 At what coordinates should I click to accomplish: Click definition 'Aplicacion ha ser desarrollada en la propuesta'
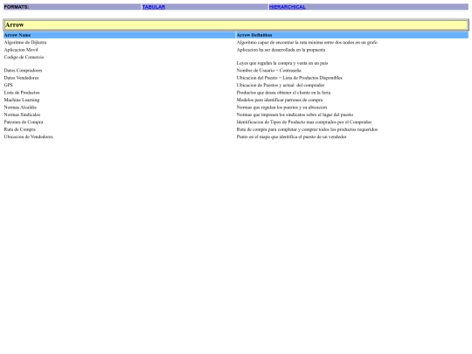pos(281,50)
